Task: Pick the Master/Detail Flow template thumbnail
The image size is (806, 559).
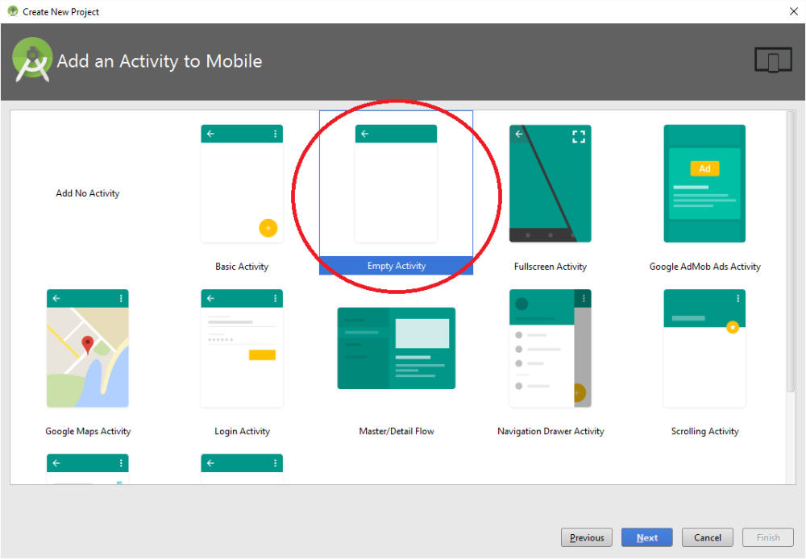Action: click(396, 348)
